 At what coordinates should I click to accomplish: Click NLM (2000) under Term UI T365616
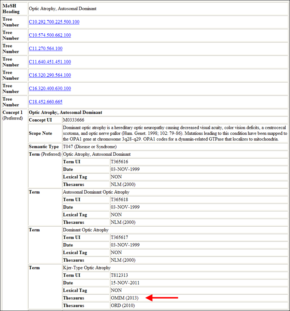[123, 184]
